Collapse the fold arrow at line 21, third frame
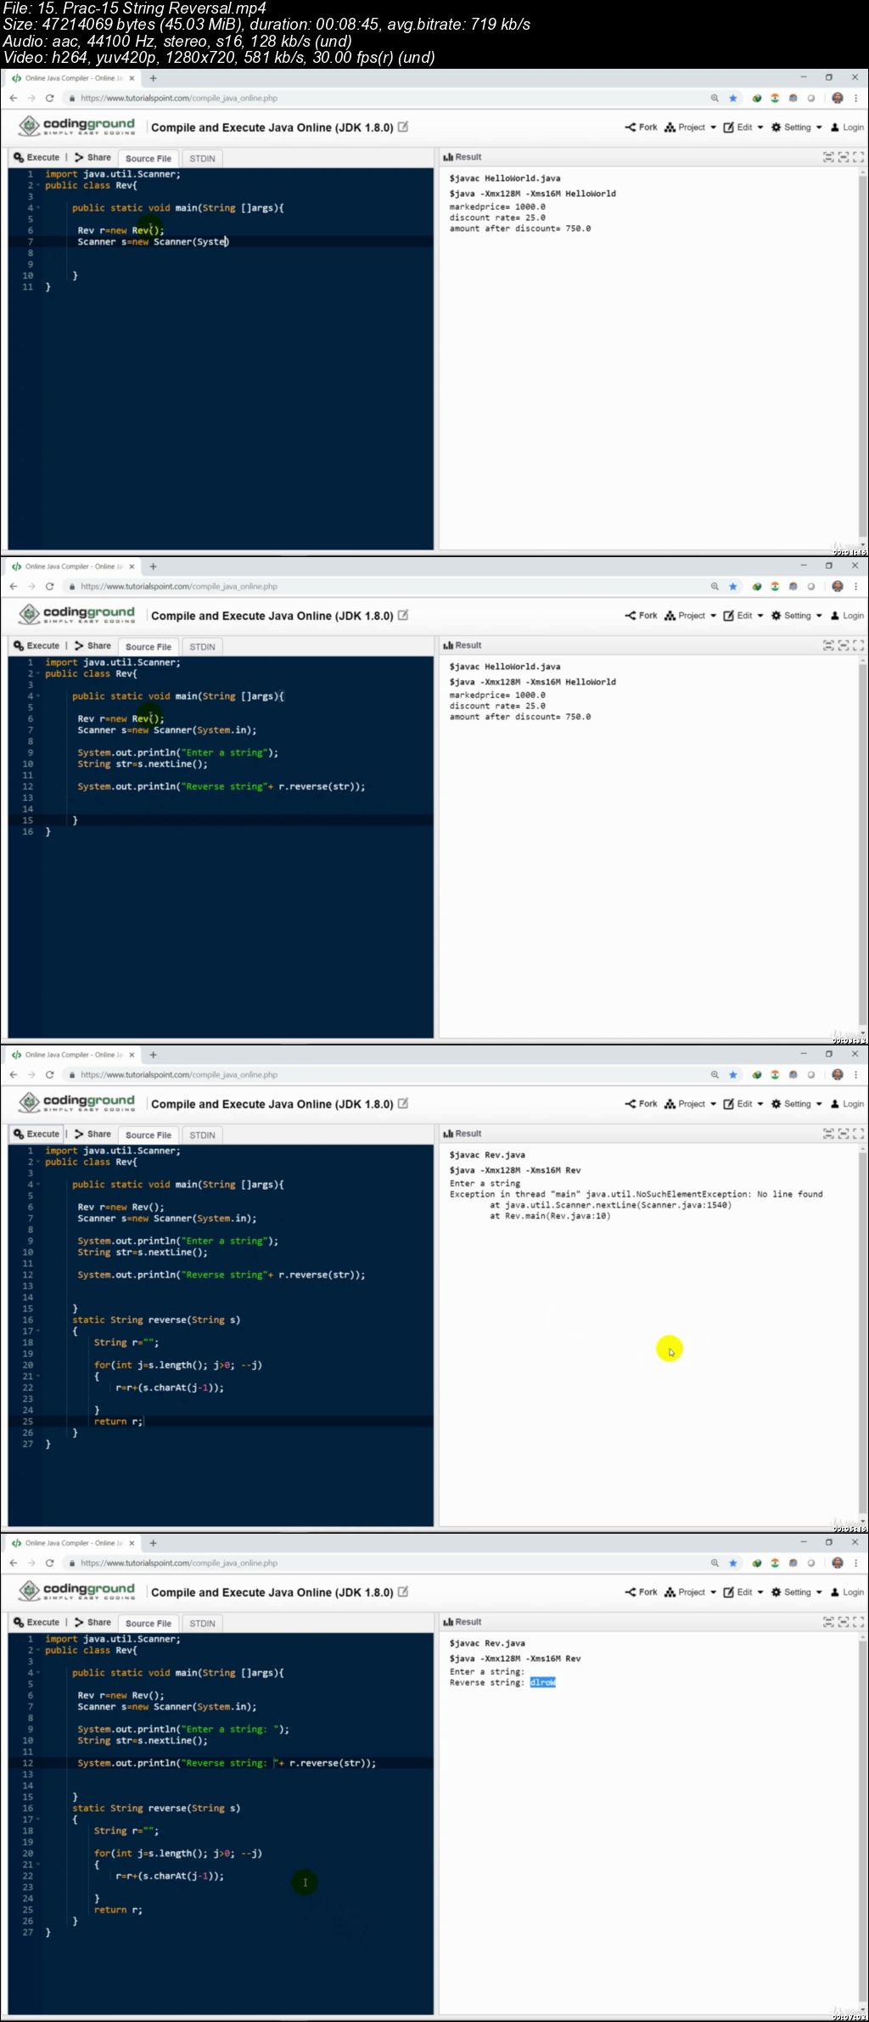Image resolution: width=869 pixels, height=2022 pixels. click(37, 1377)
